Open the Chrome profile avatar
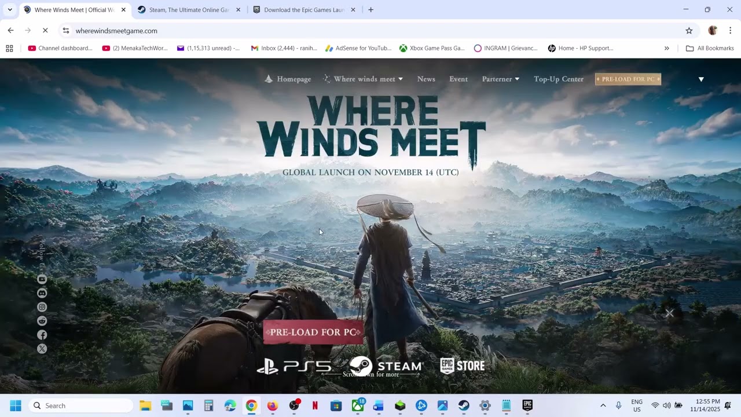Image resolution: width=741 pixels, height=417 pixels. point(713,31)
